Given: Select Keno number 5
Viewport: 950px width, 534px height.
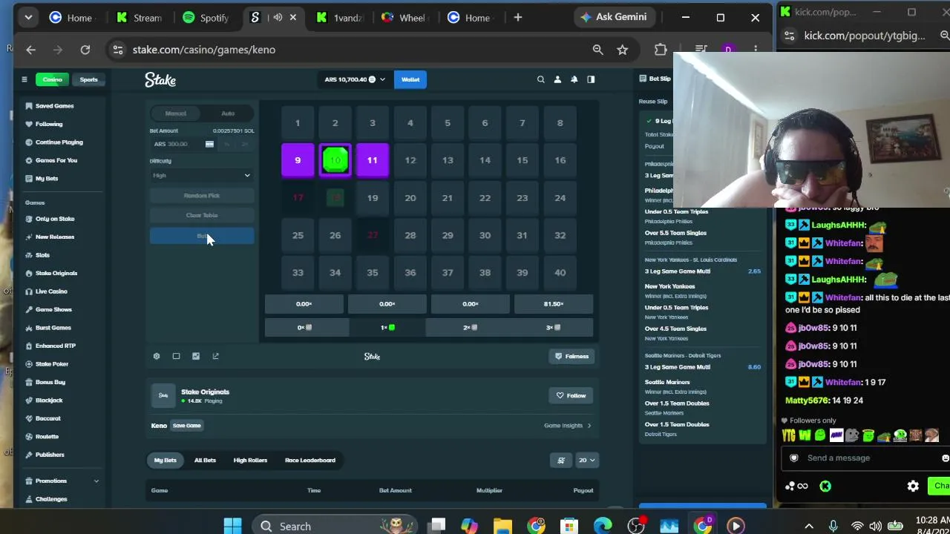Looking at the screenshot, I should tap(448, 123).
